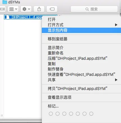Choose 复制 menu entry
This screenshot has width=121, height=123.
(81, 64)
